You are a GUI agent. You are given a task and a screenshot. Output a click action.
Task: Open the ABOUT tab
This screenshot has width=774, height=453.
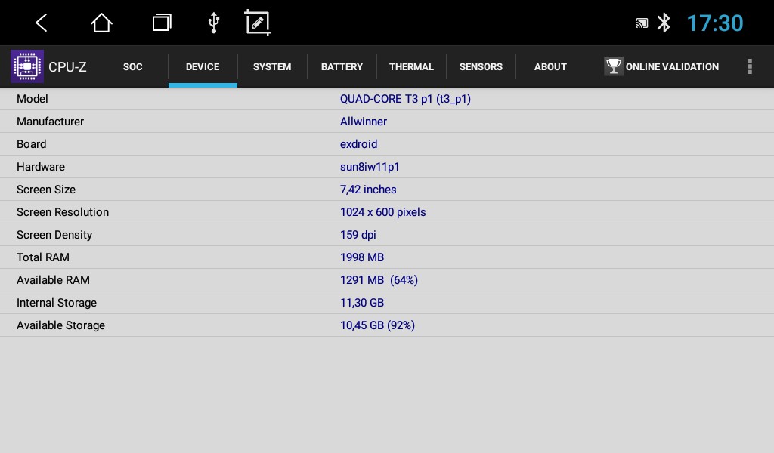click(550, 66)
